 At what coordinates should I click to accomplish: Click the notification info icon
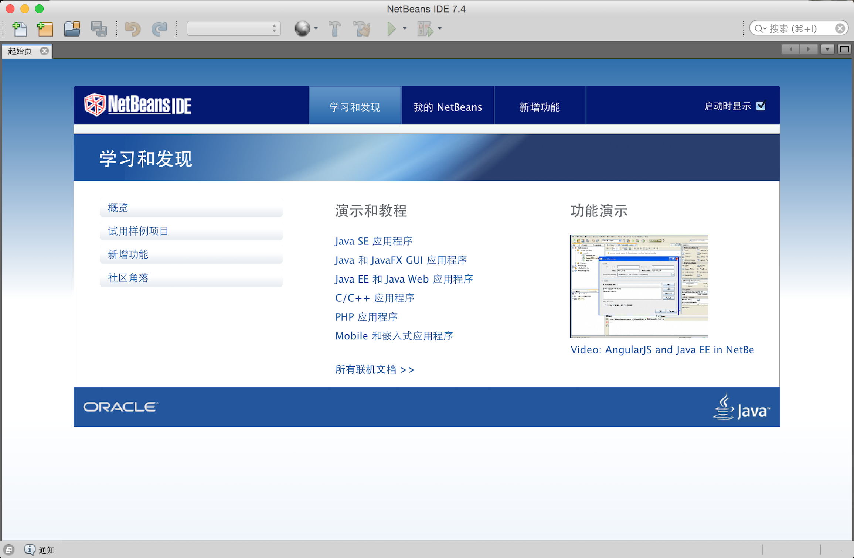[x=30, y=550]
